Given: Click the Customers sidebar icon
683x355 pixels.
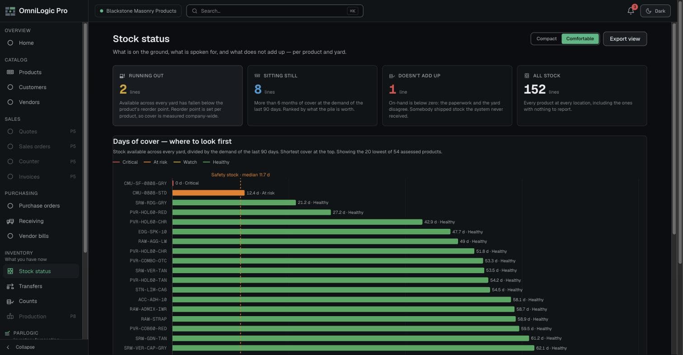Looking at the screenshot, I should [10, 87].
